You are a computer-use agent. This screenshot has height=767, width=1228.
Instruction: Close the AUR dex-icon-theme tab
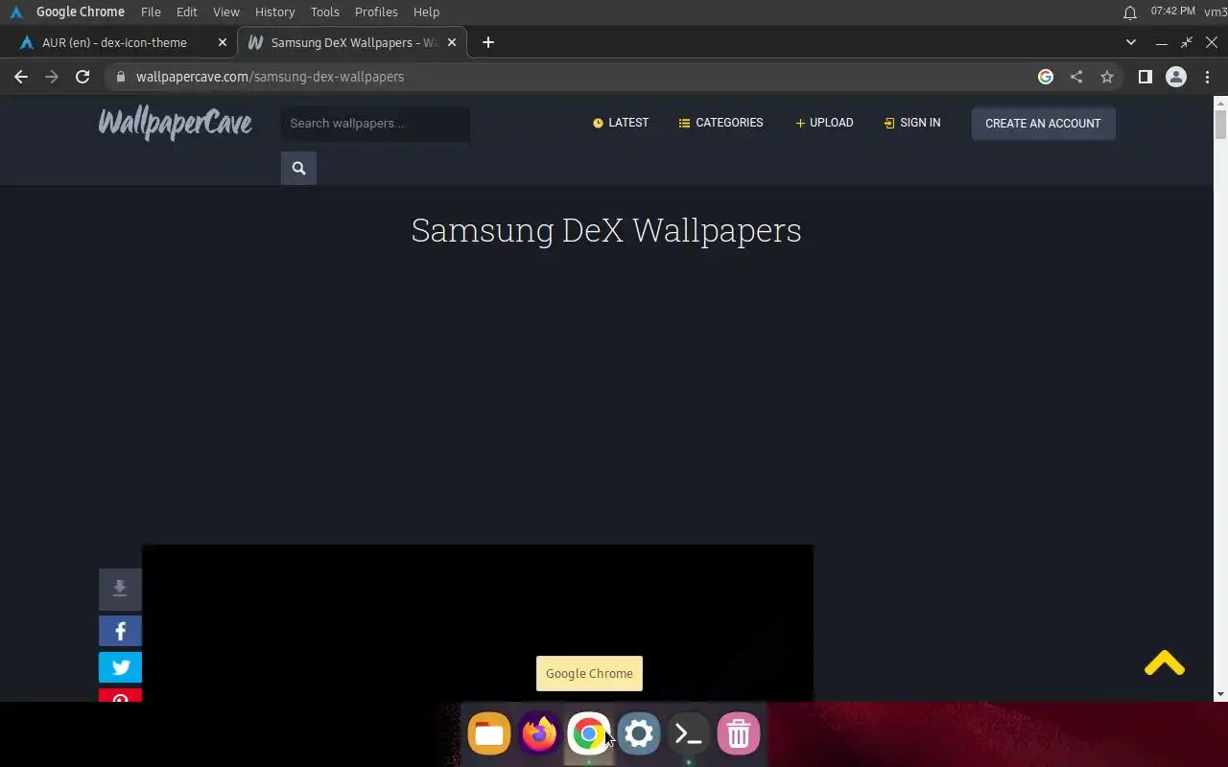pyautogui.click(x=223, y=42)
